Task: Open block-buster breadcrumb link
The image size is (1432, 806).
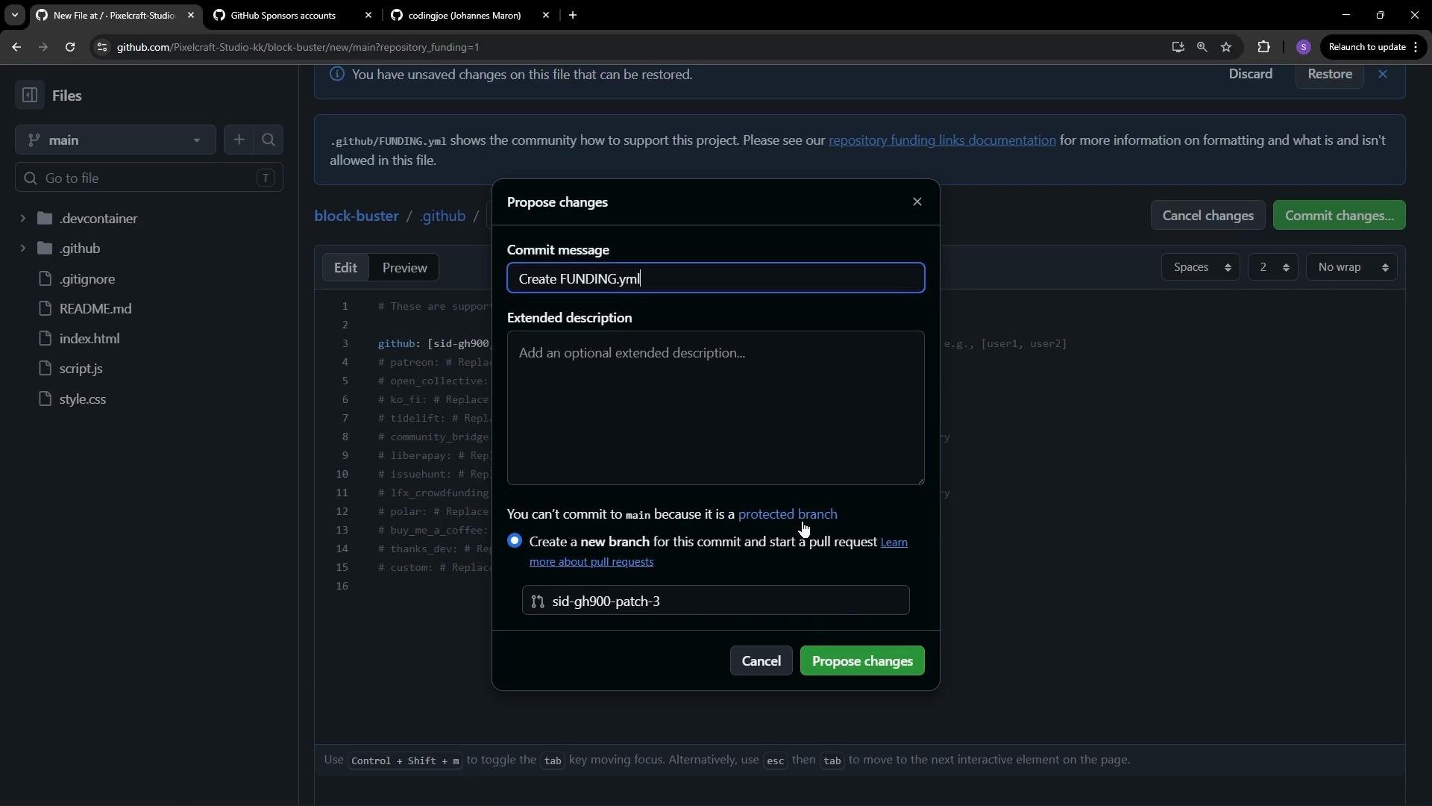Action: pyautogui.click(x=357, y=216)
